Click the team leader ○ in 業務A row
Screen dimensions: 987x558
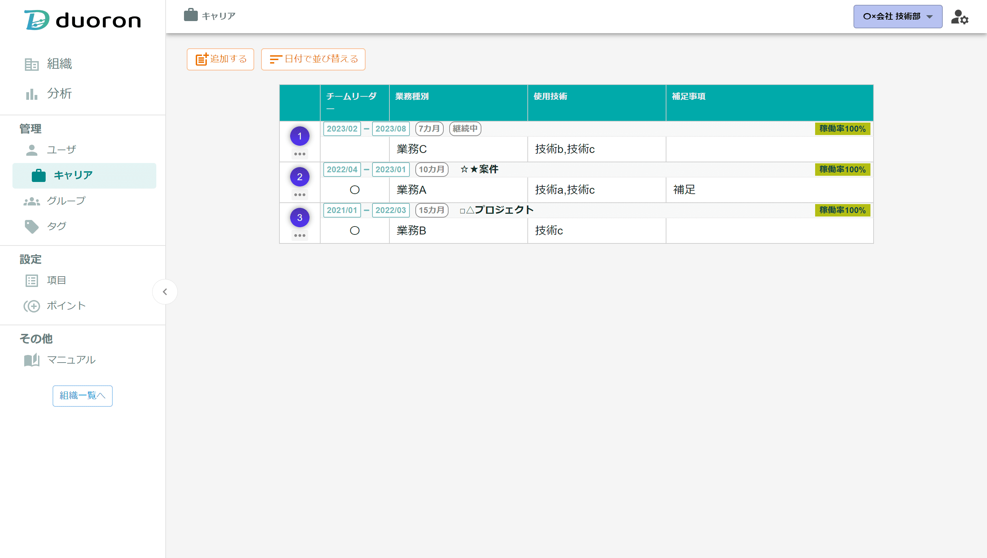tap(354, 190)
